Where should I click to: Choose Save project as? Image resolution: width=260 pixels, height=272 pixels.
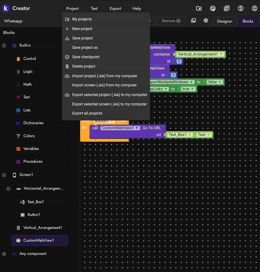point(106,47)
